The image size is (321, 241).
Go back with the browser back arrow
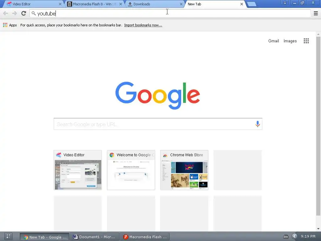(x=6, y=13)
